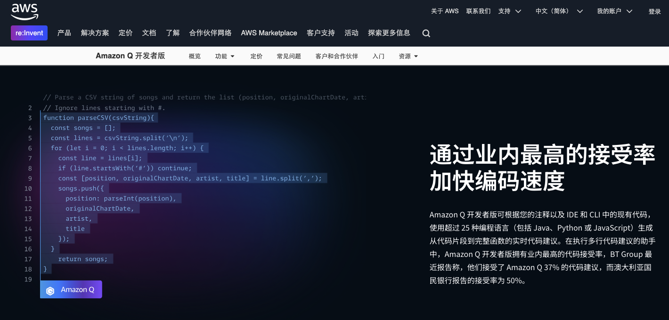This screenshot has height=320, width=669.
Task: Click the 通过业内最高的接受率 headline
Action: click(x=542, y=155)
